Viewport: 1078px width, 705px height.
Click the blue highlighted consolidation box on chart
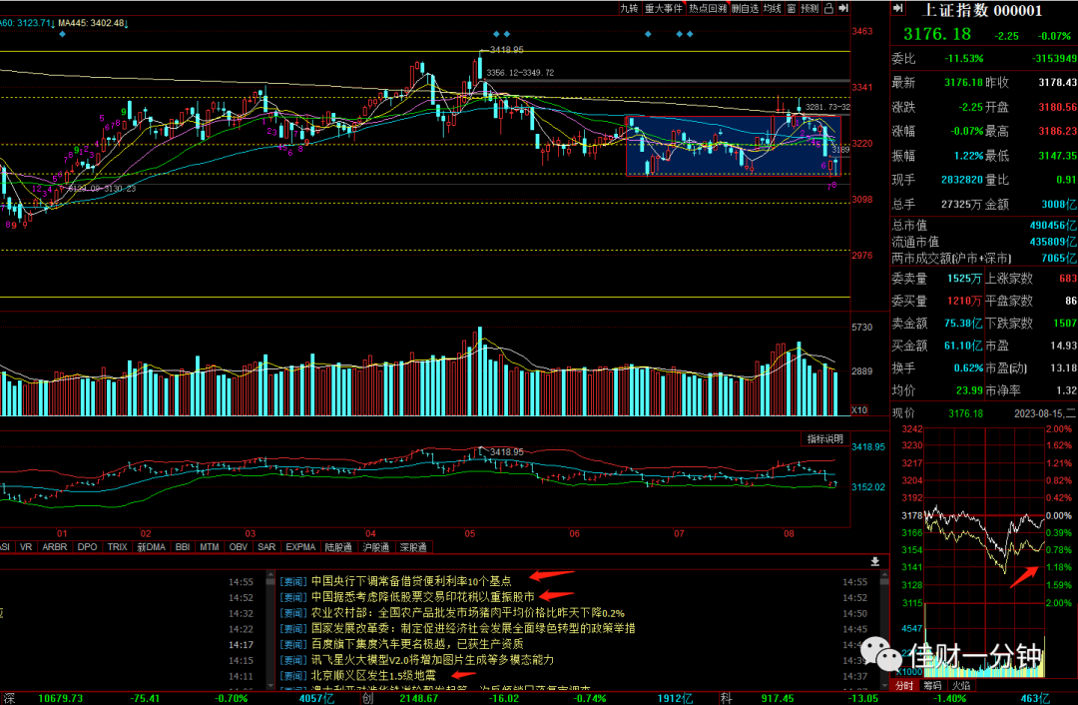(734, 145)
